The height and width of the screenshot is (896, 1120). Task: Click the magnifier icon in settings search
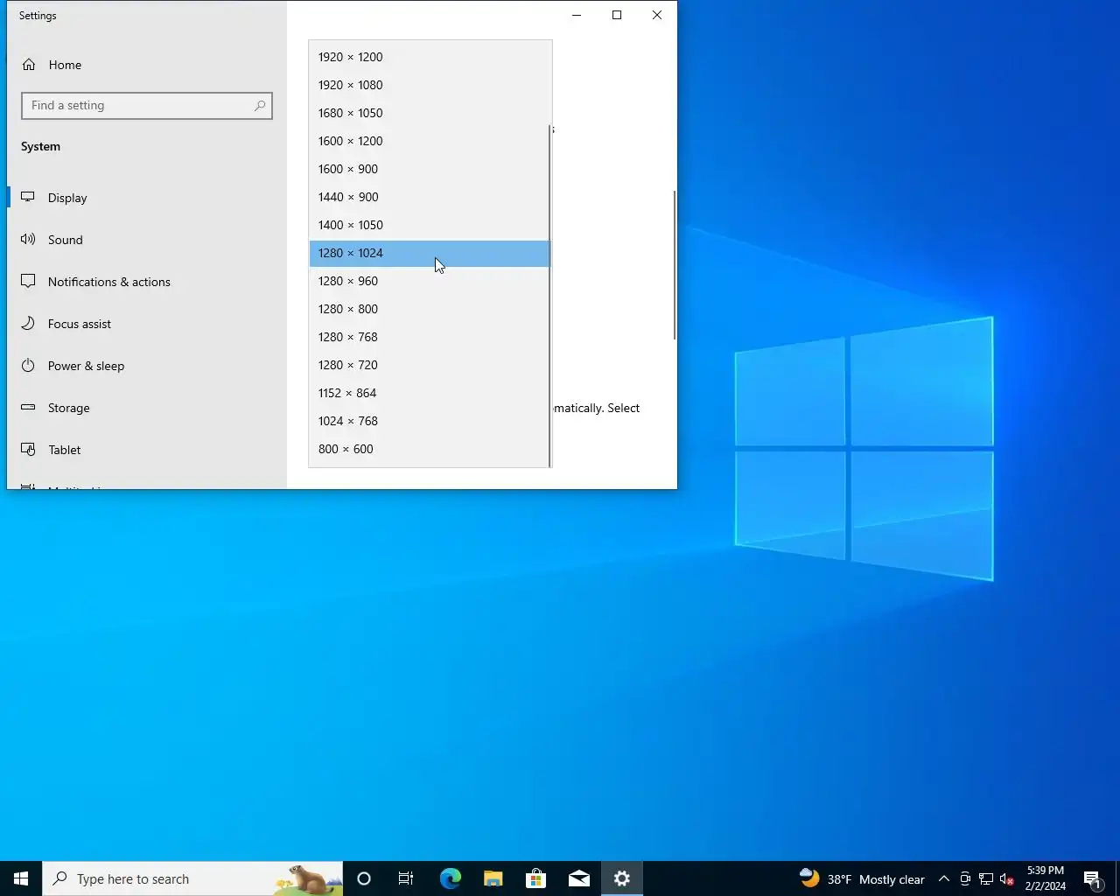(x=260, y=106)
